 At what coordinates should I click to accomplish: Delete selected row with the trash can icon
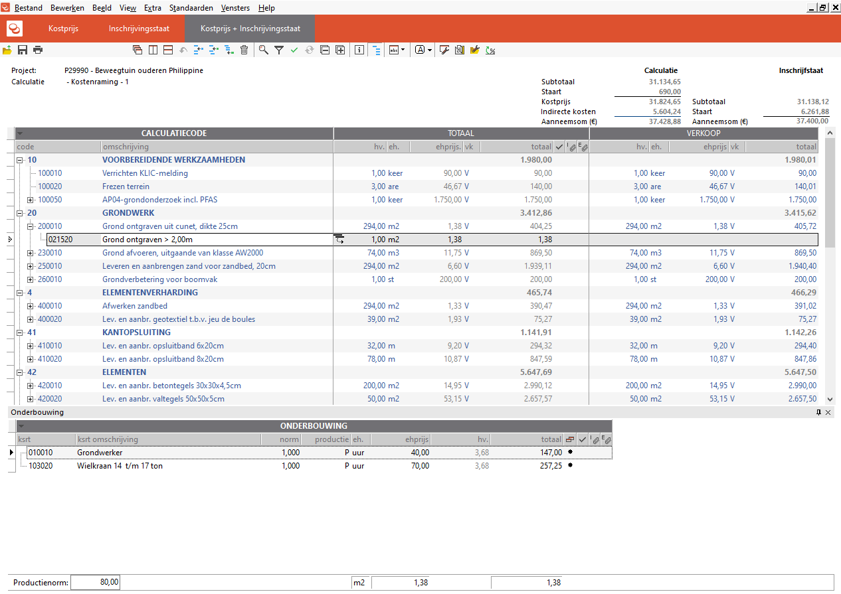[x=244, y=50]
